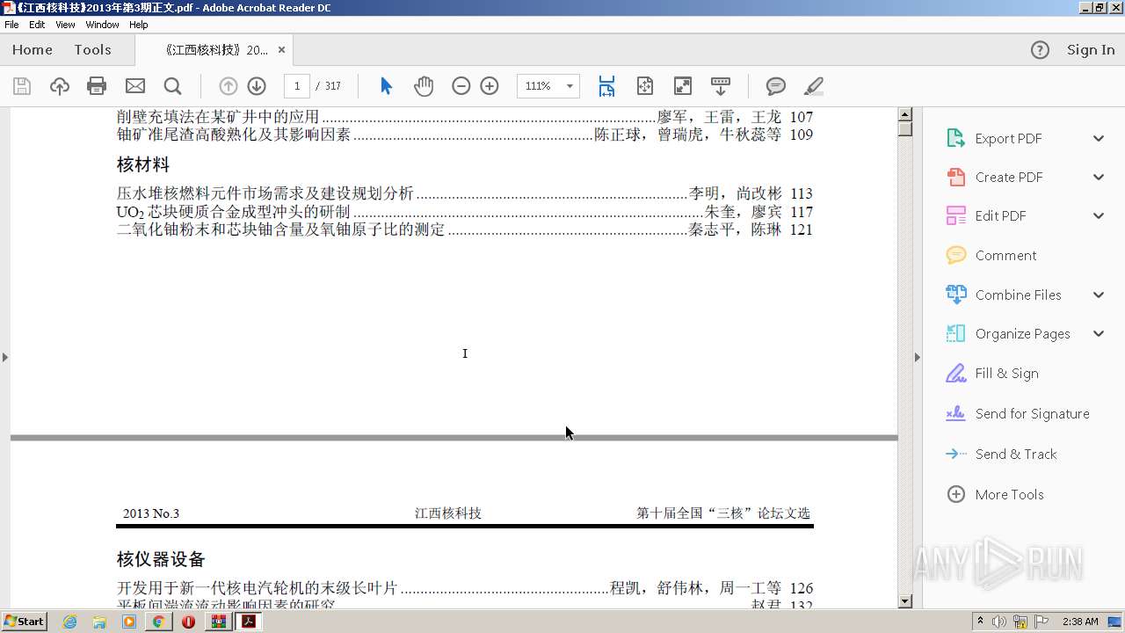
Task: Click the clock showing 2:38 AM
Action: click(x=1080, y=622)
